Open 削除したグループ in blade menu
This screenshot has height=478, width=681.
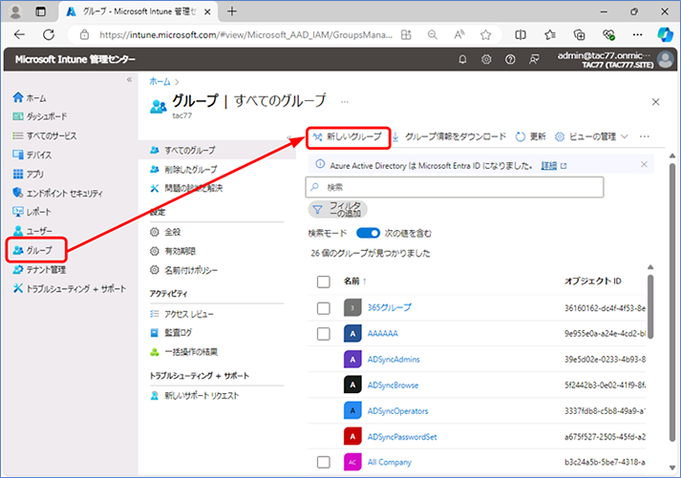click(x=183, y=169)
